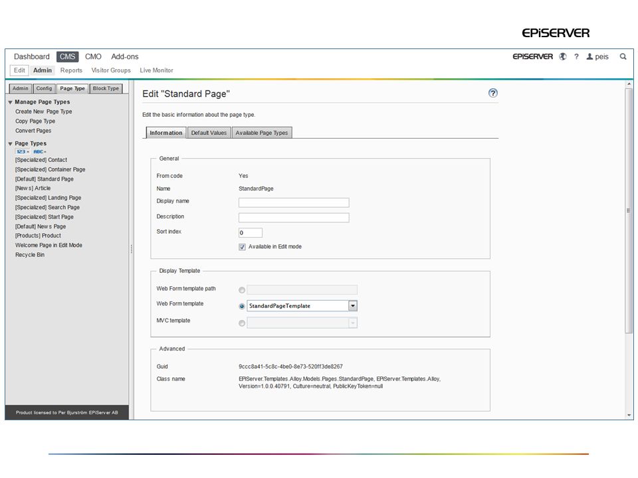Sort page types by index (123)
638x478 pixels.
tap(23, 151)
